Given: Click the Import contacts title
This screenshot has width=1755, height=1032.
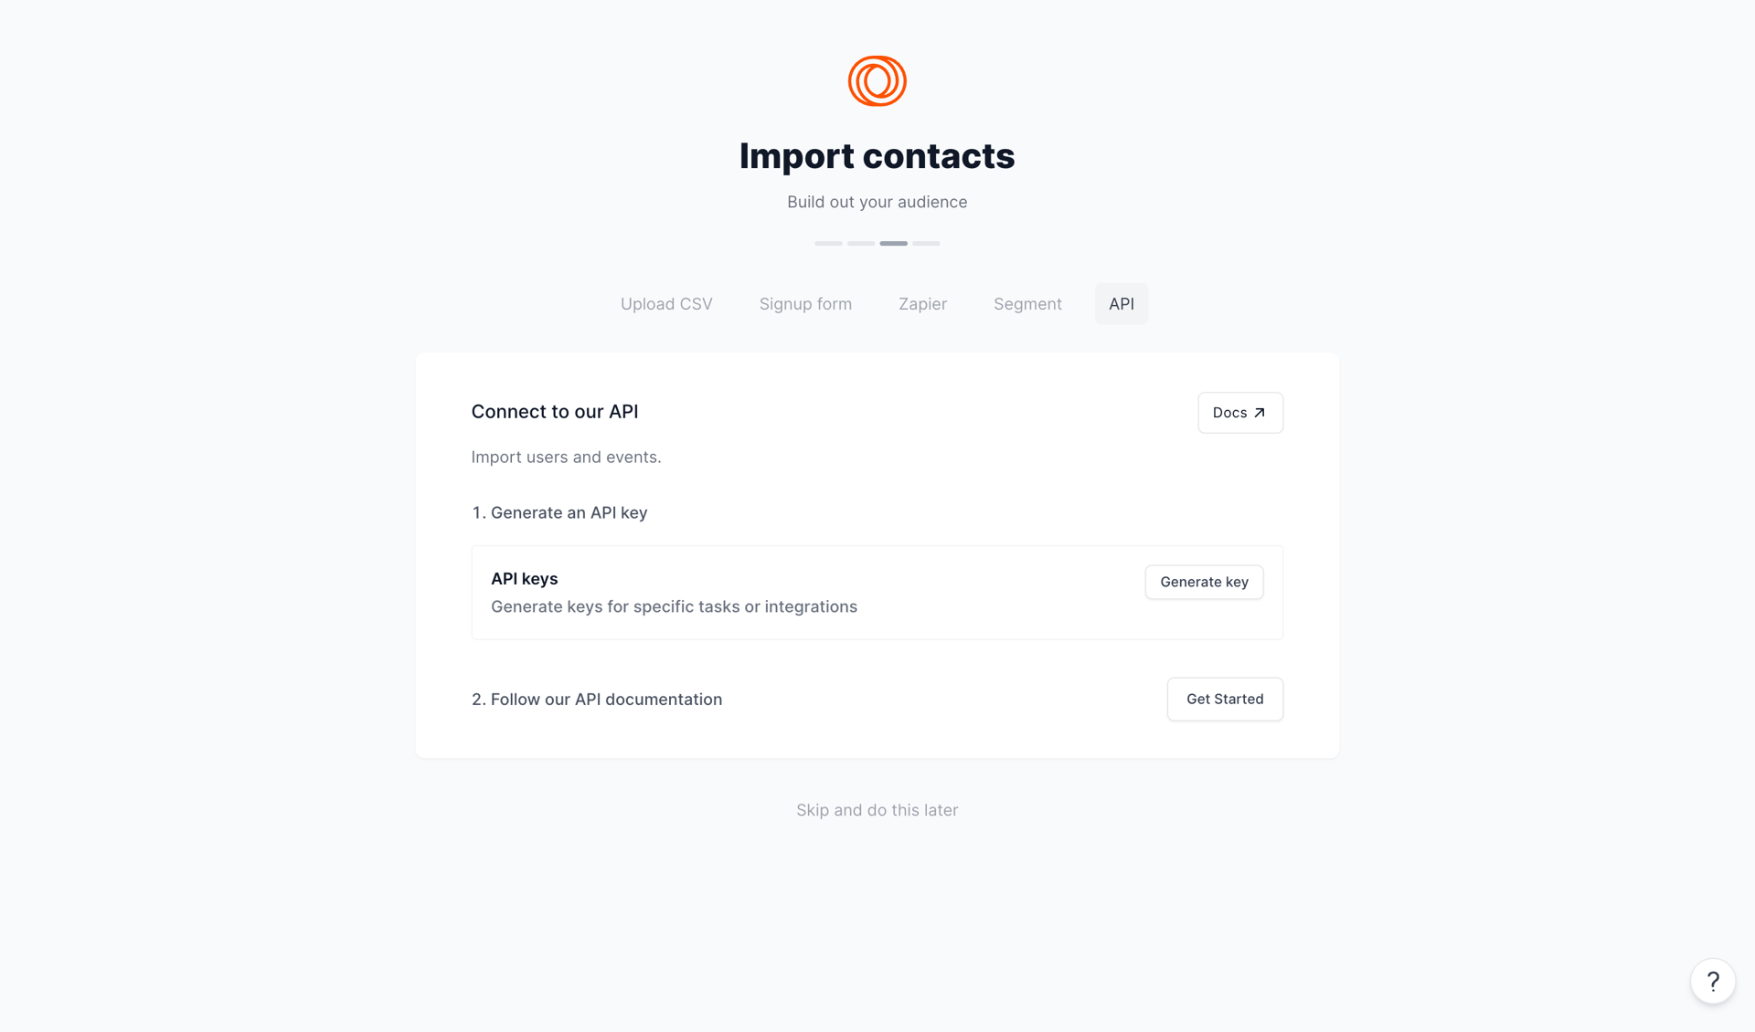Looking at the screenshot, I should pos(877,155).
